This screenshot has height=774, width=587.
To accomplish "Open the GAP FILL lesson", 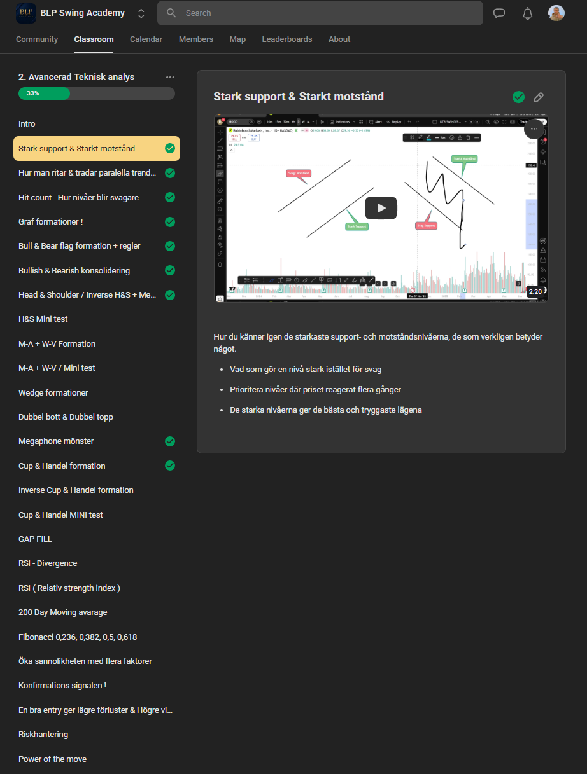I will (x=97, y=539).
